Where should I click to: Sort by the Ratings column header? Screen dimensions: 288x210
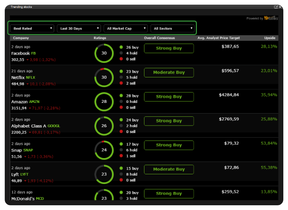click(x=100, y=38)
